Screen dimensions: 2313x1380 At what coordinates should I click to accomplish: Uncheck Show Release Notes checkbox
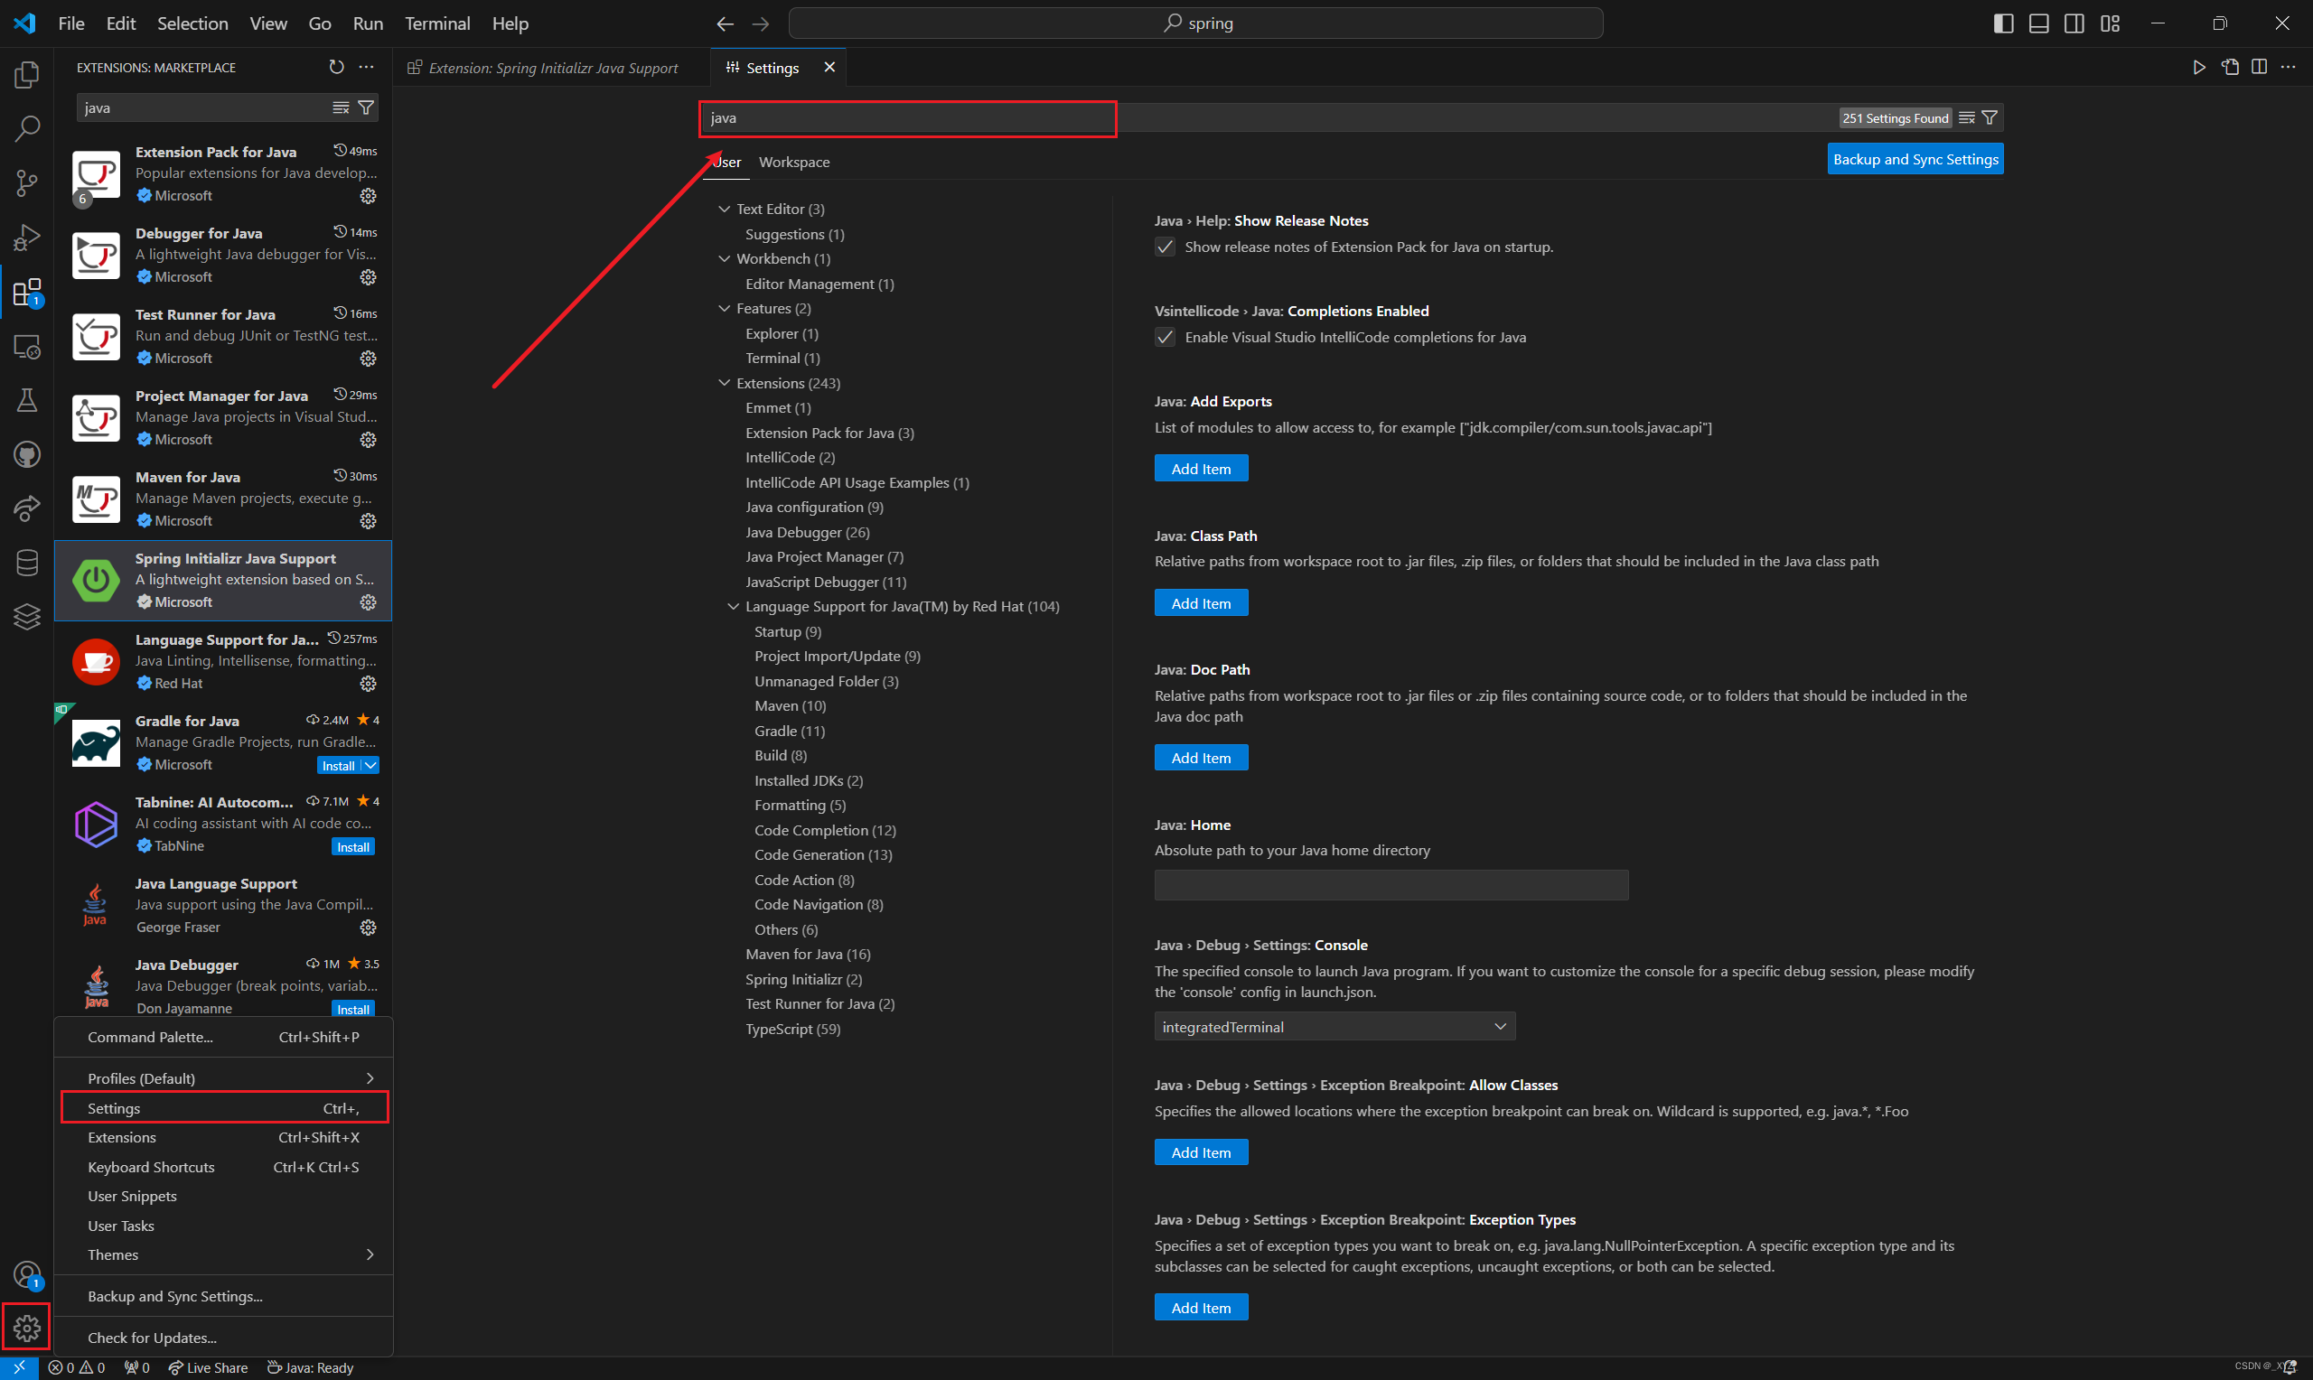1166,247
